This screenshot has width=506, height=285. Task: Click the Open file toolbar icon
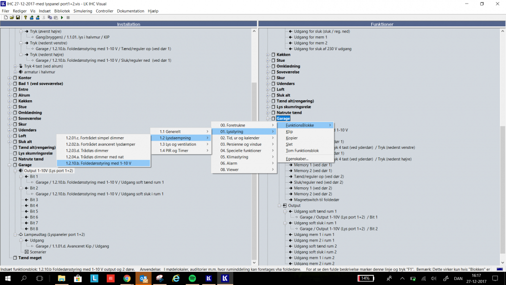pyautogui.click(x=12, y=18)
